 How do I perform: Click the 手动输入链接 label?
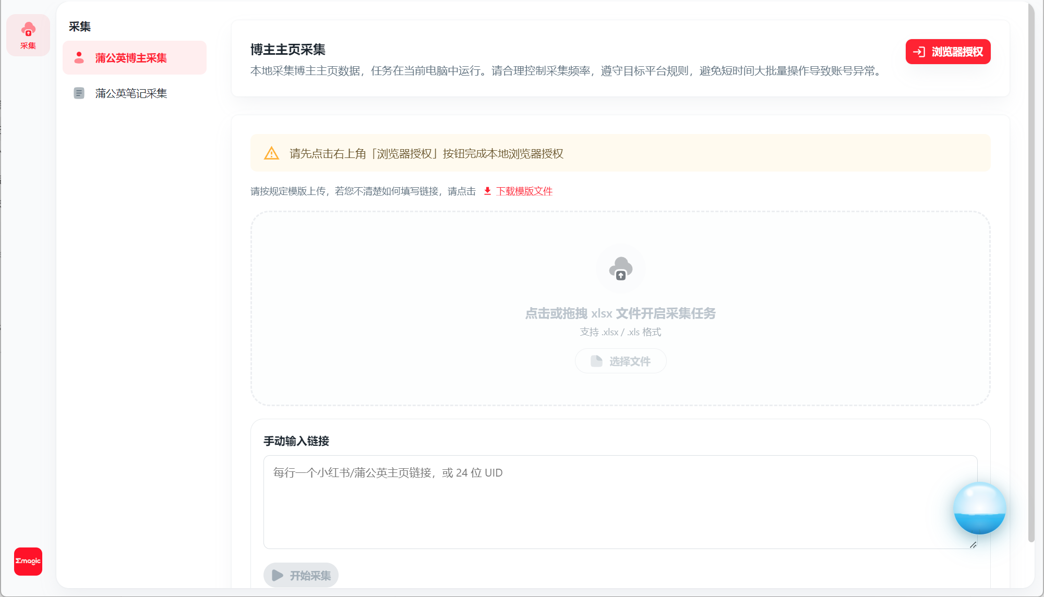coord(296,441)
